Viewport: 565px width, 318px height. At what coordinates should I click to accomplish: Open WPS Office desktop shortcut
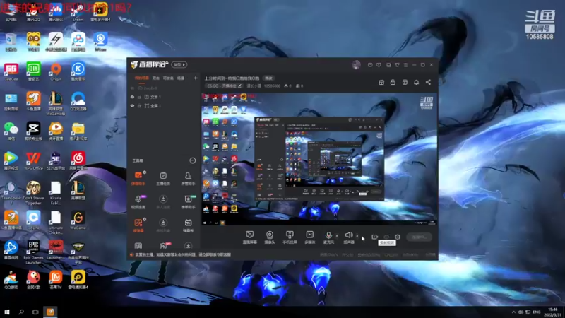point(33,160)
